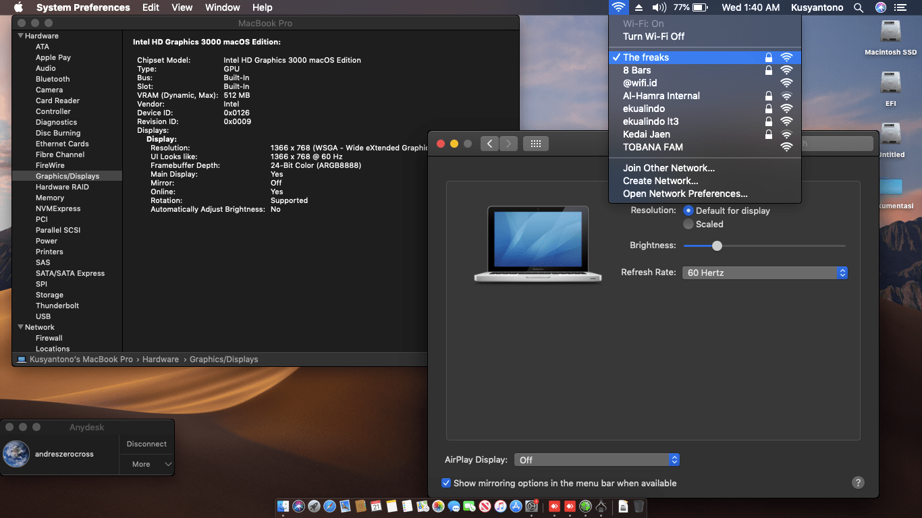Click the eject icon in menu bar
The width and height of the screenshot is (922, 518).
(x=639, y=7)
